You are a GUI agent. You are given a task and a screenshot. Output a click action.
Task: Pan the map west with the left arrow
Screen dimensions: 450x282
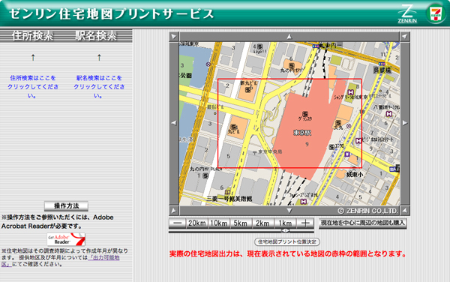click(174, 123)
